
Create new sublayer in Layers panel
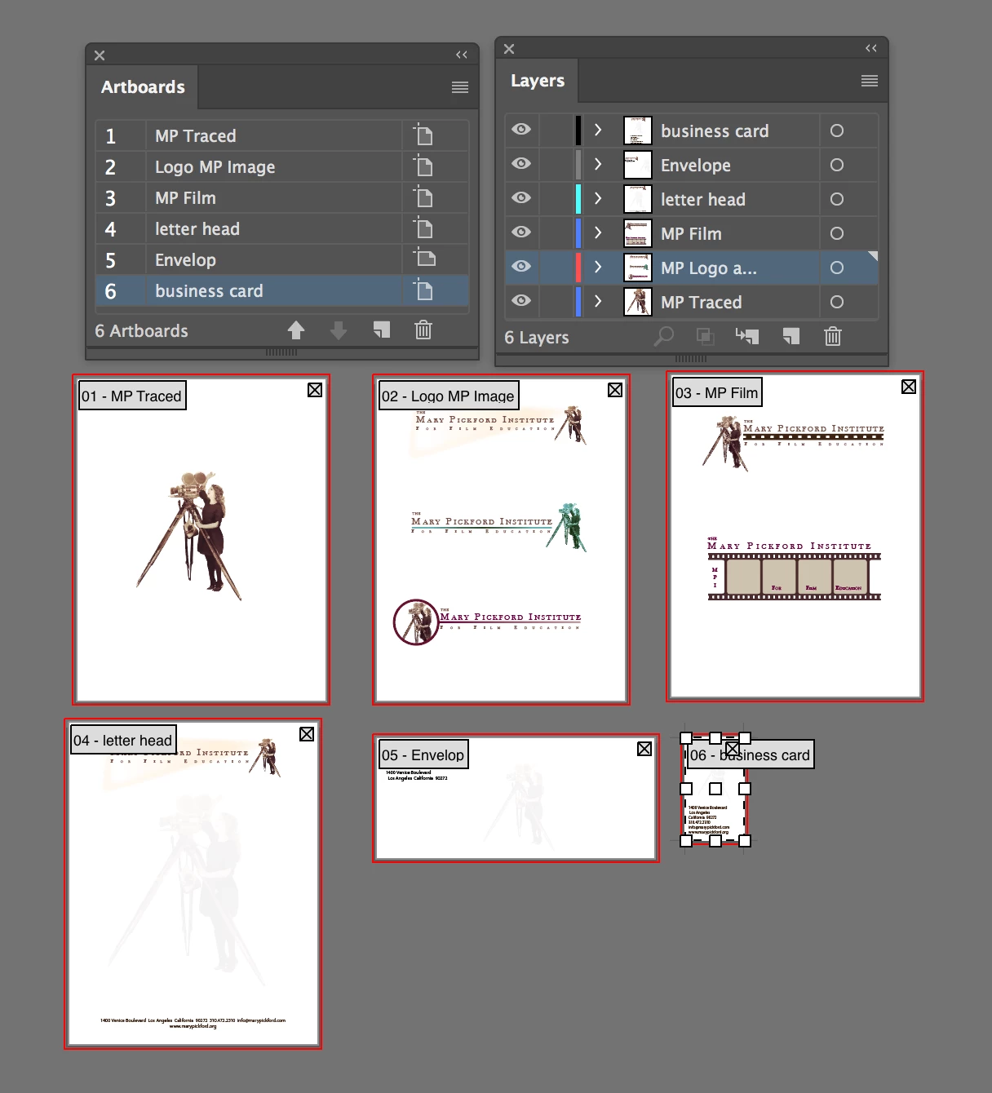(x=747, y=336)
